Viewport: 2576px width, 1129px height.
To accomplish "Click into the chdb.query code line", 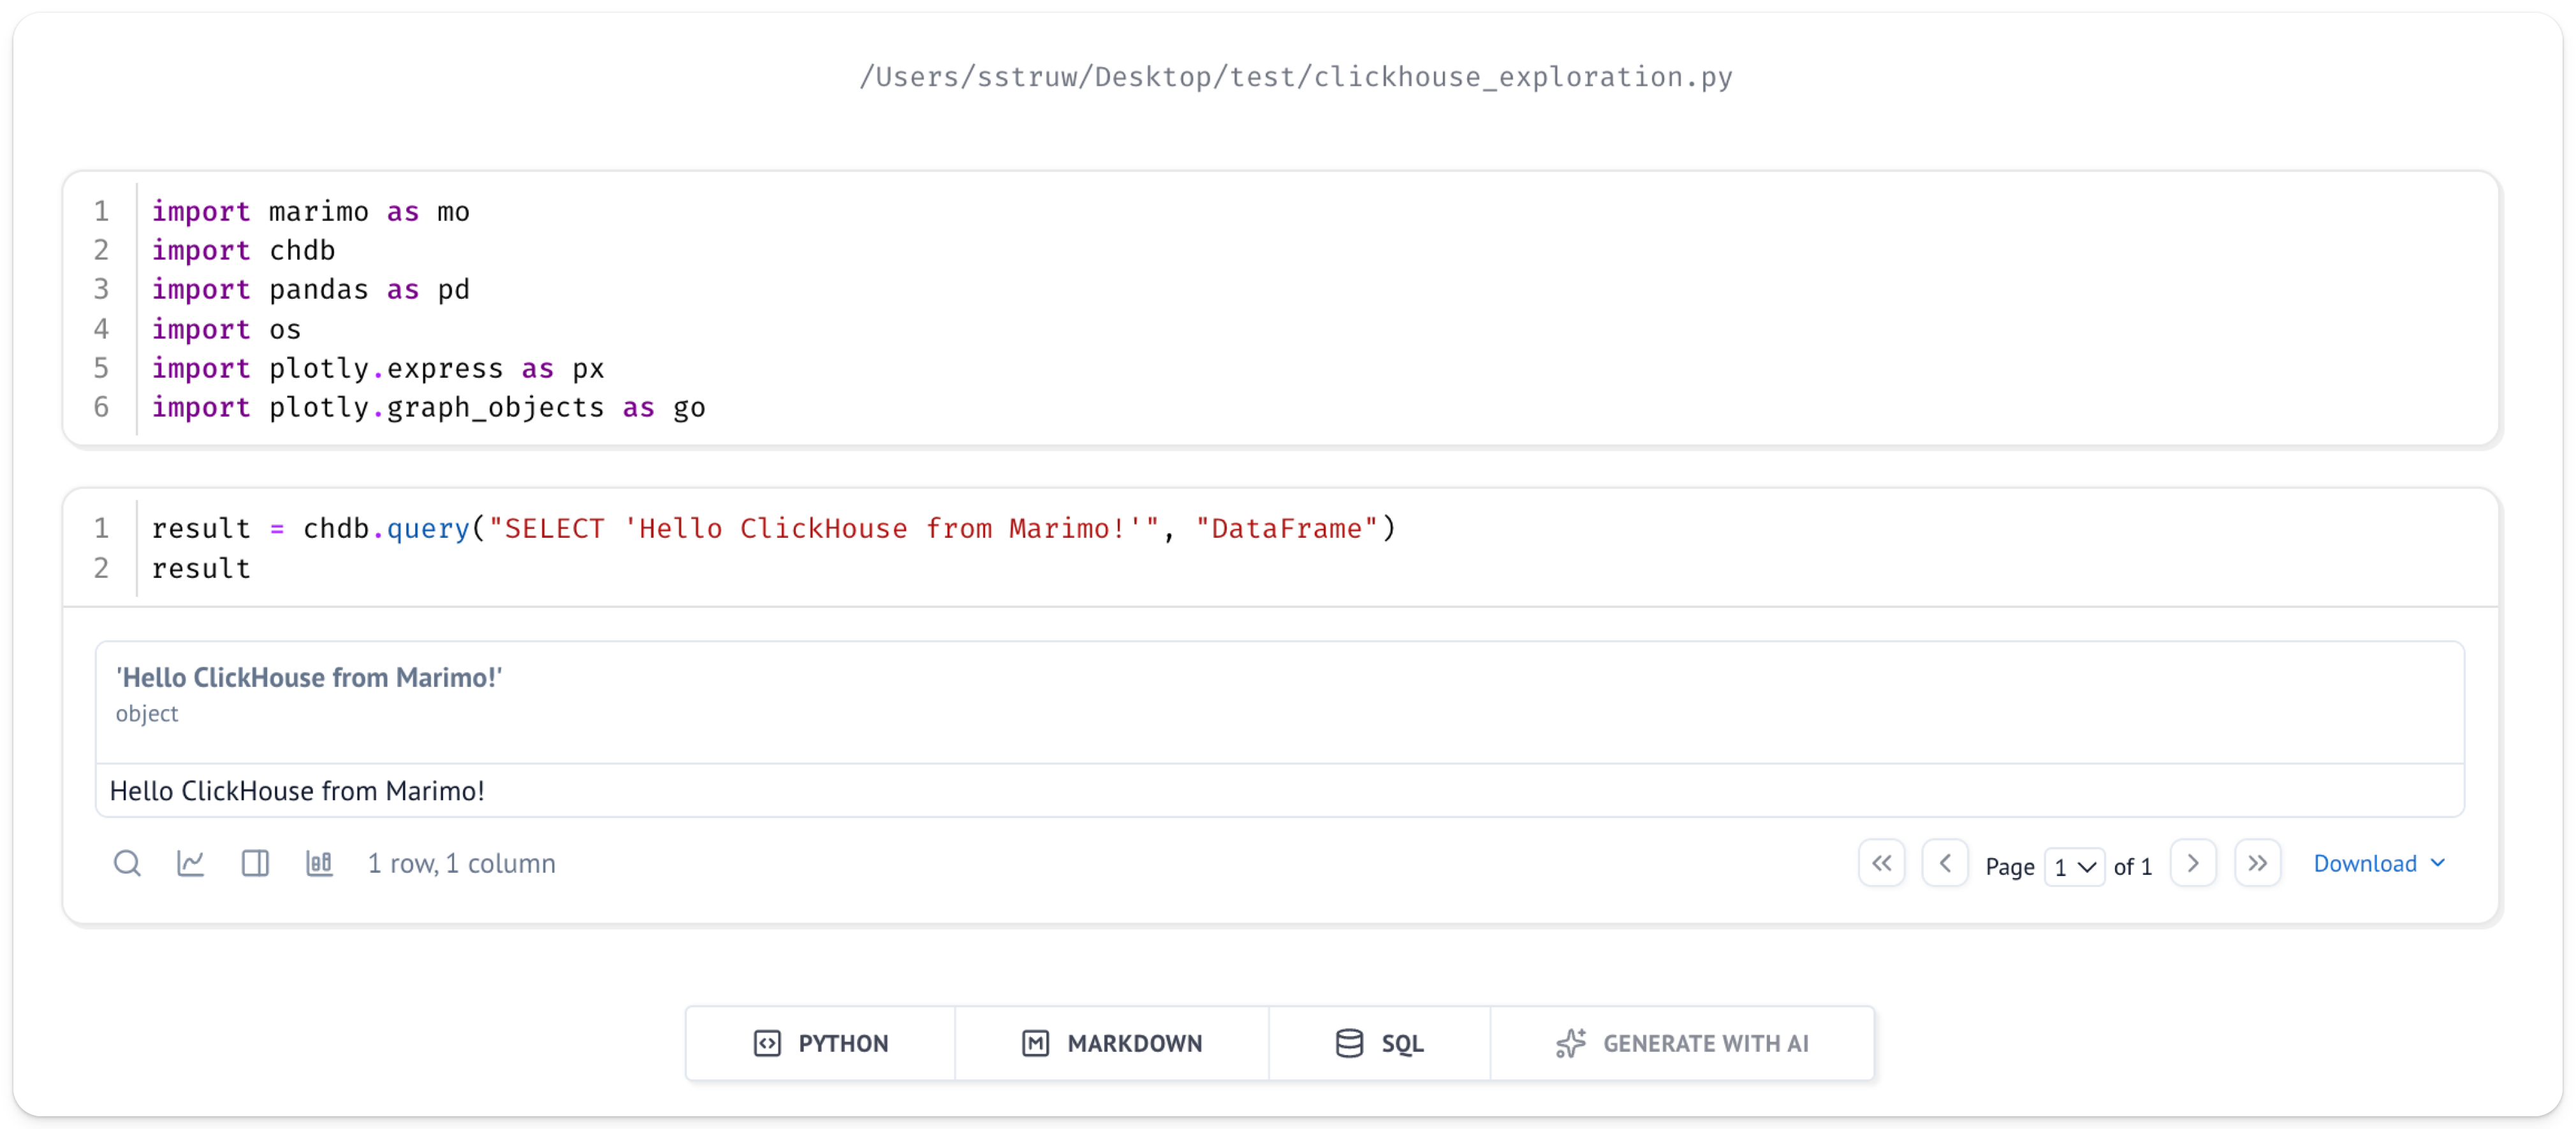I will tap(772, 529).
